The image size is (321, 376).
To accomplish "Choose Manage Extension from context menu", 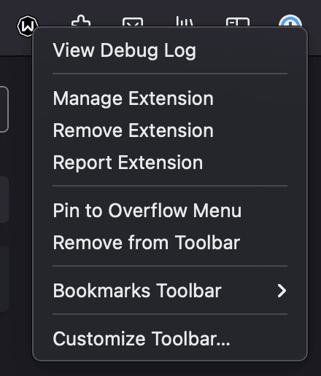I will click(133, 98).
